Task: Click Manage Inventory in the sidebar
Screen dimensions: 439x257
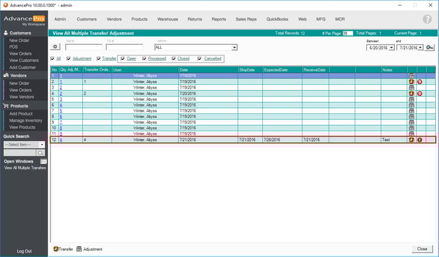Action: (26, 120)
